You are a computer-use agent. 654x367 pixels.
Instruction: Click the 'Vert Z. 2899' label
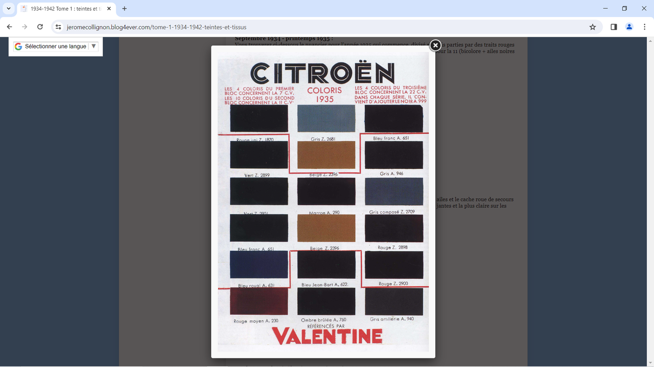257,175
